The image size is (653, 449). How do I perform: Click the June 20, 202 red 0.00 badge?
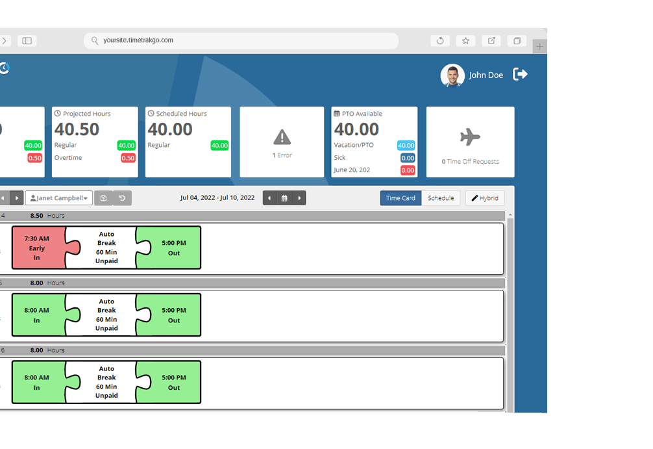pos(408,170)
